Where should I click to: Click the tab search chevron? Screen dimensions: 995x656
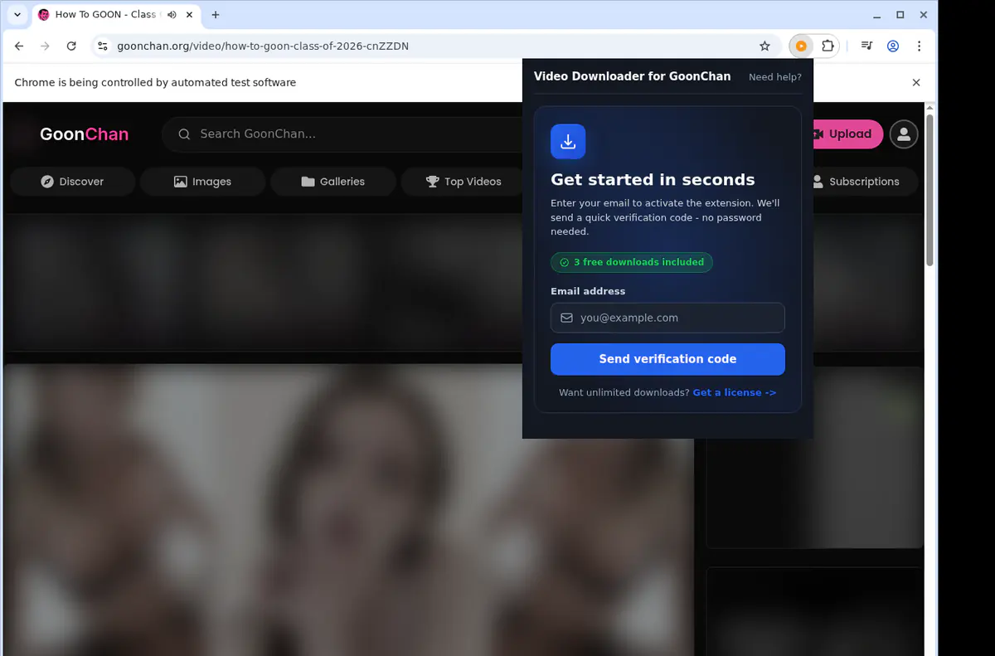click(x=17, y=15)
